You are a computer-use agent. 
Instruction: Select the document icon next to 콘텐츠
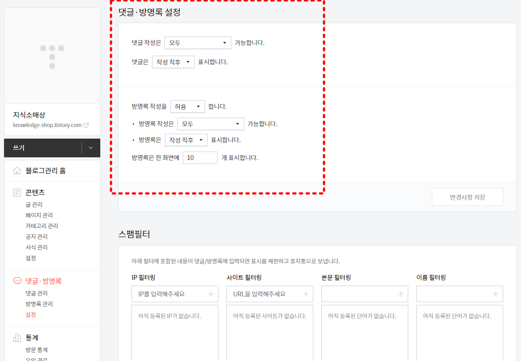(x=17, y=192)
